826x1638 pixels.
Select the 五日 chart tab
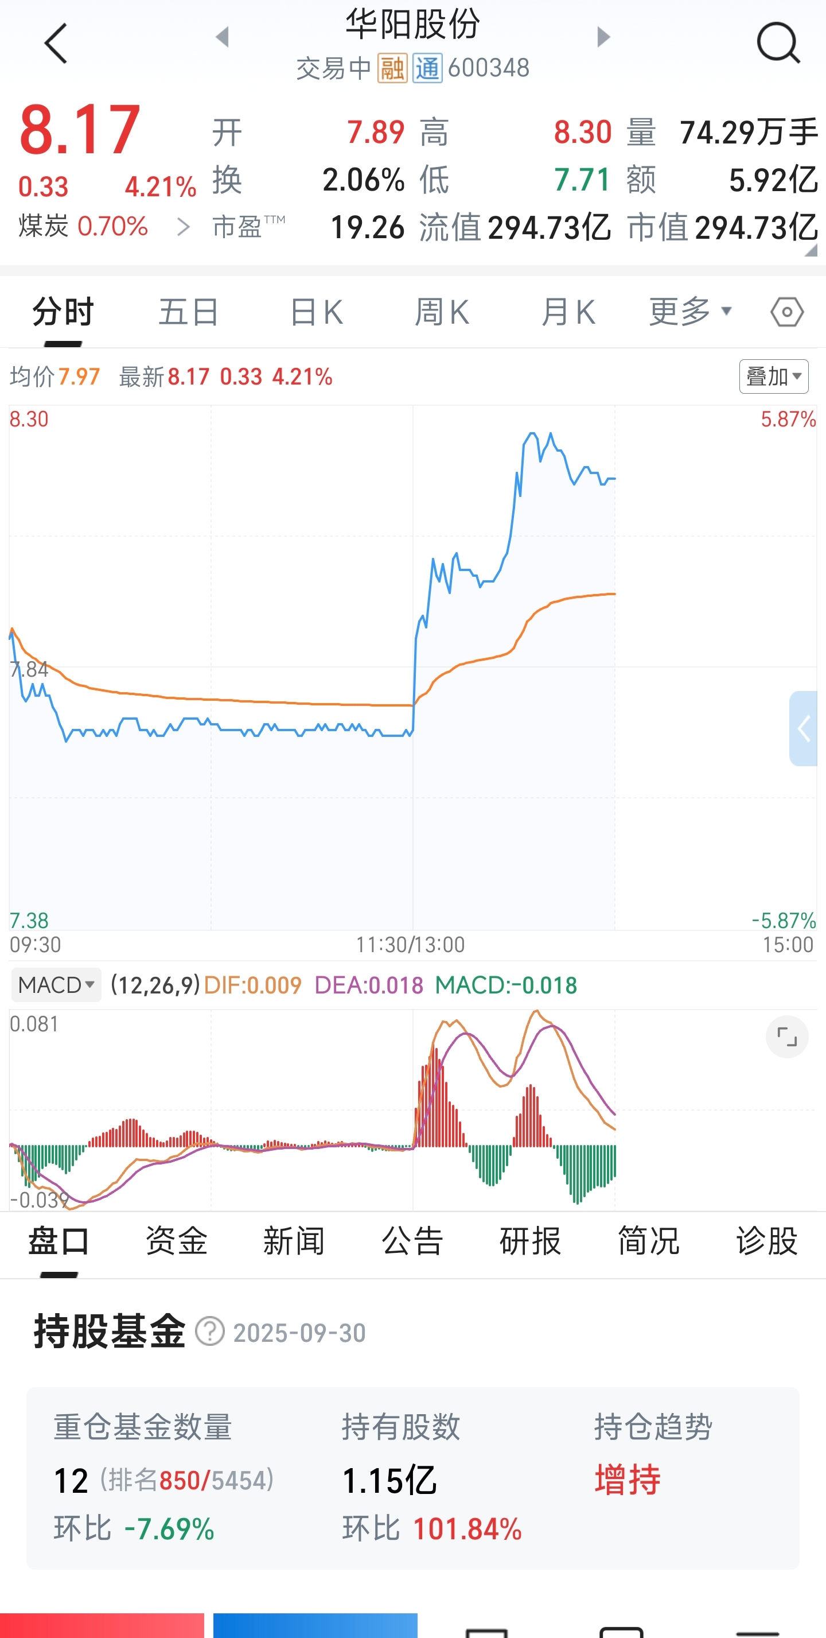[188, 312]
